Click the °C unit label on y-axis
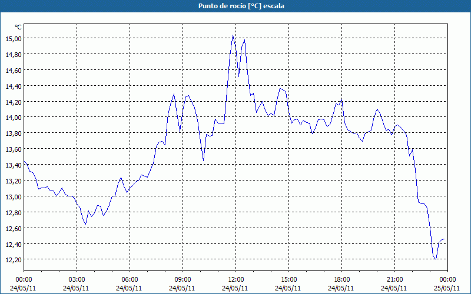Screen dimensions: 471x294 (x=18, y=27)
